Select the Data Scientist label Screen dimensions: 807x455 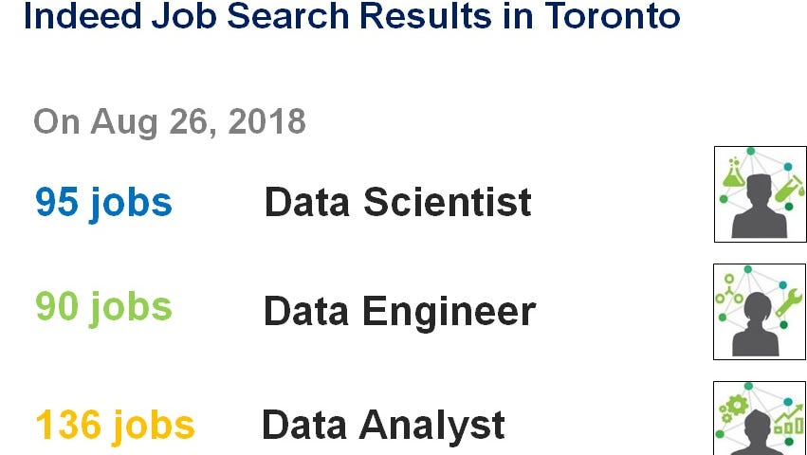click(397, 202)
